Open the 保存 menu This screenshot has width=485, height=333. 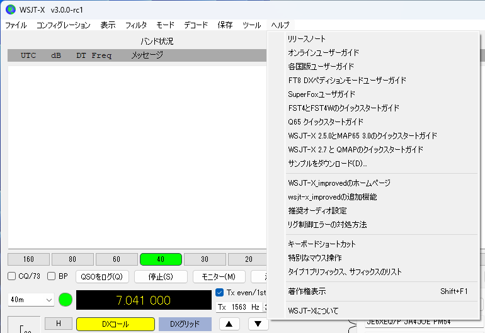coord(225,25)
